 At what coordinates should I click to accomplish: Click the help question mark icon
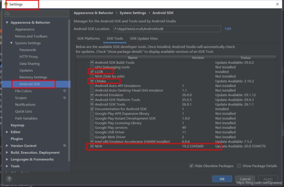click(x=9, y=179)
